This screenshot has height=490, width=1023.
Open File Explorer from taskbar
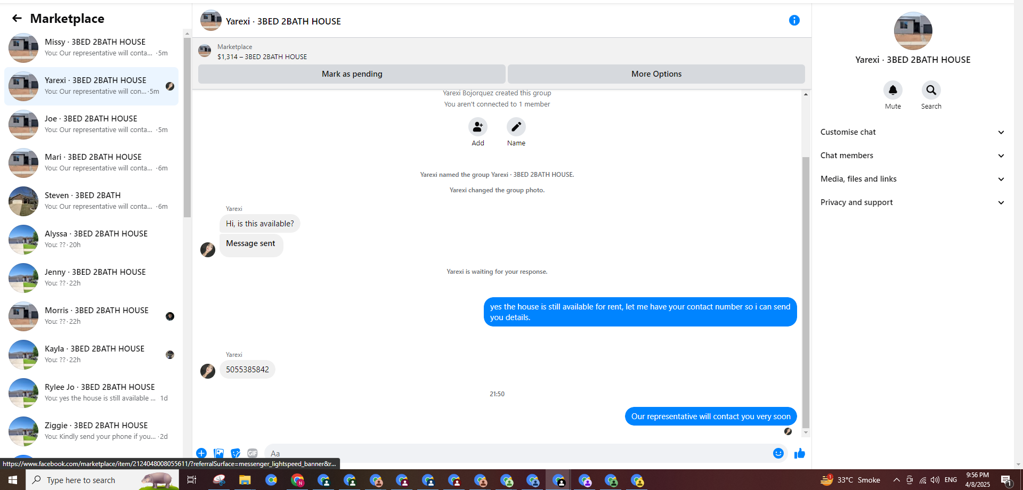coord(245,480)
